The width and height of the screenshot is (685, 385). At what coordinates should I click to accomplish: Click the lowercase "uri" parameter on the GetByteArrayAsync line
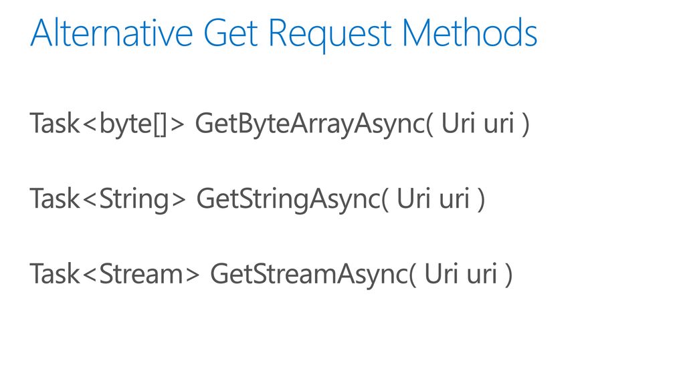pos(499,124)
